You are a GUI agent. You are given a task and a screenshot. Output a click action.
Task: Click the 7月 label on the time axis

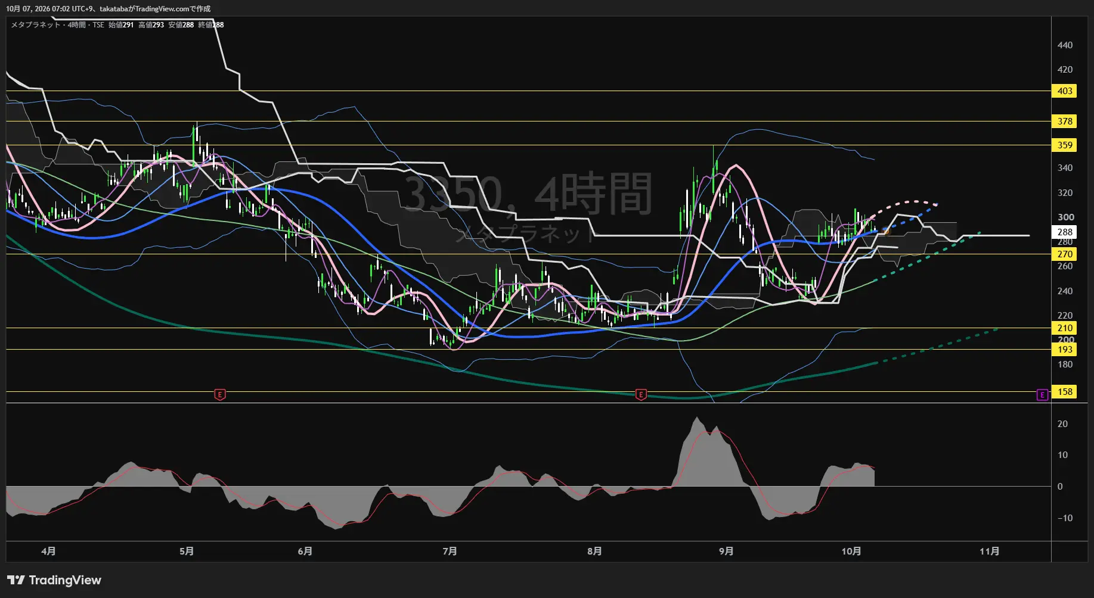point(450,552)
